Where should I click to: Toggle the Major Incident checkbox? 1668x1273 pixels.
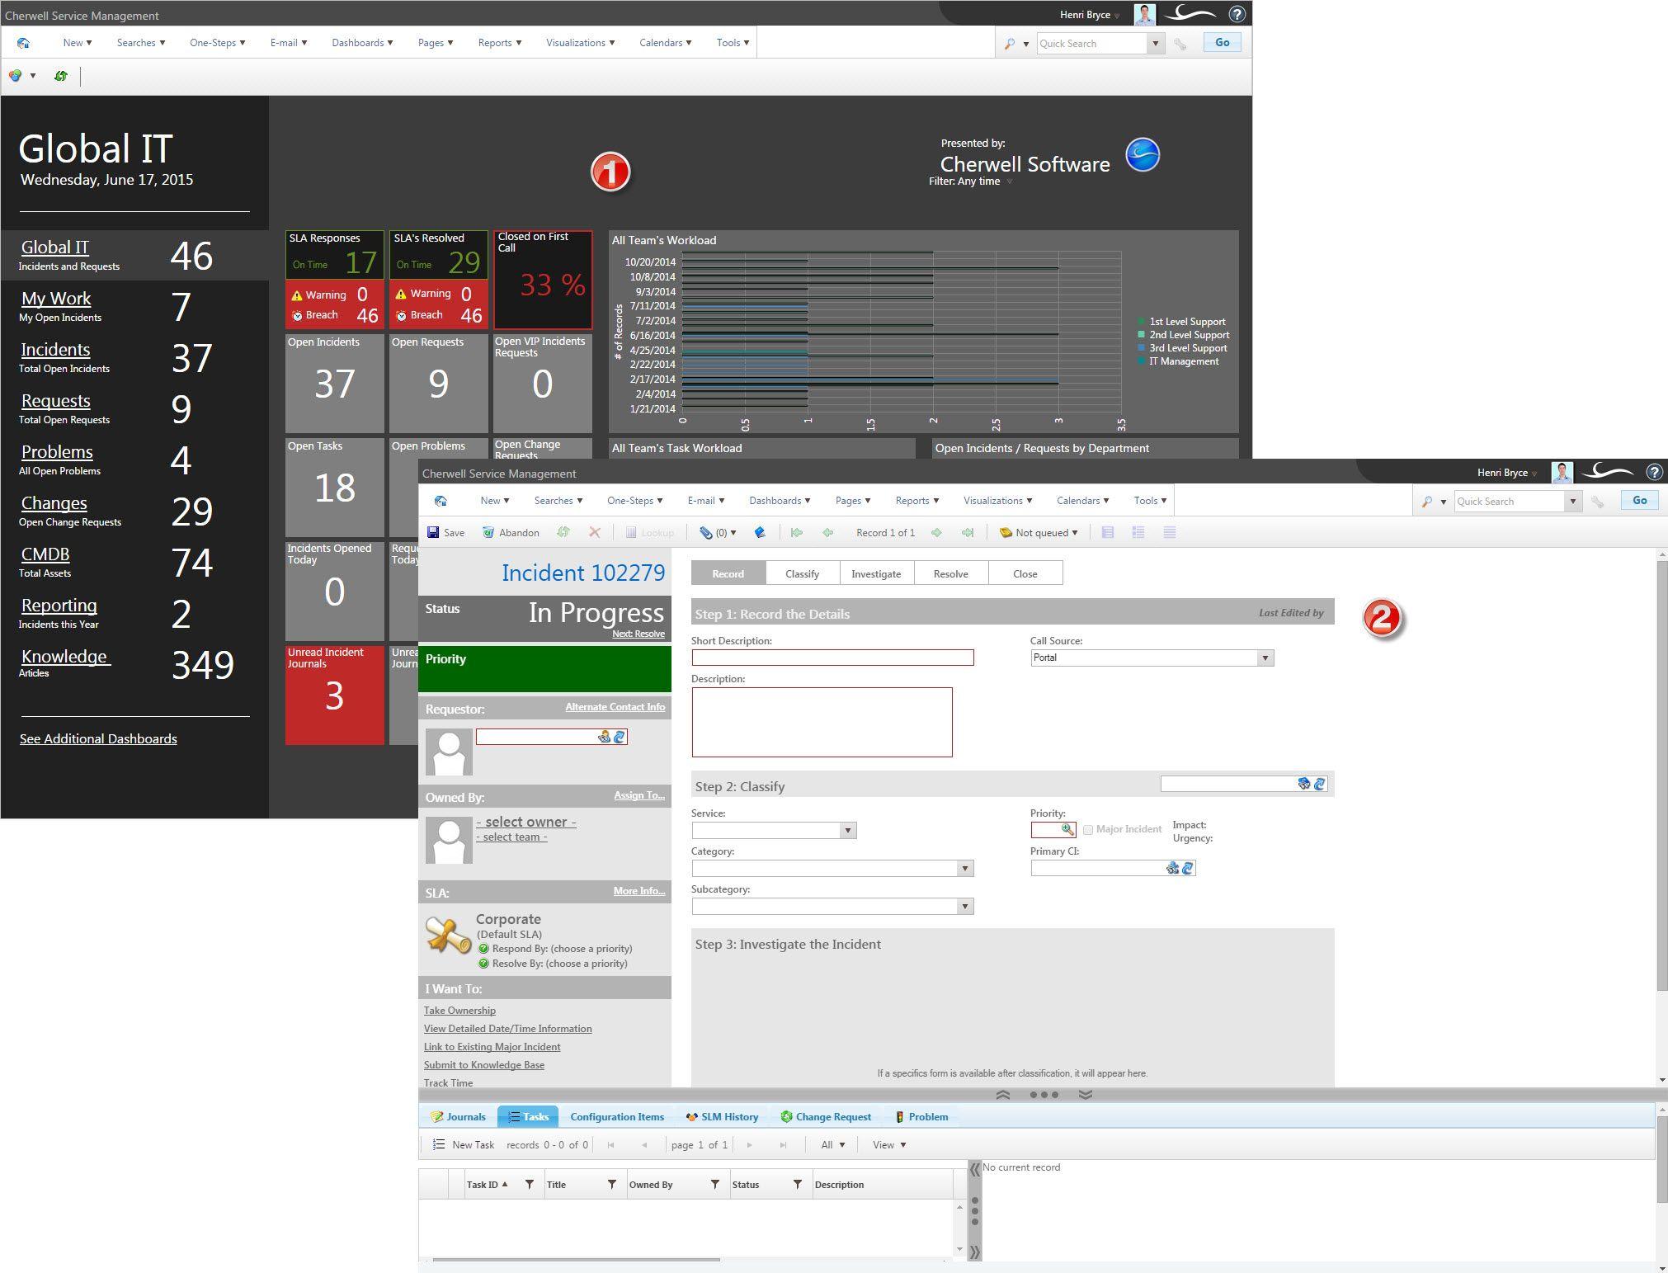pyautogui.click(x=1088, y=830)
